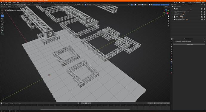206x112 pixels.
Task: Collapse the Stage collection in outliner
Action: (x=173, y=8)
